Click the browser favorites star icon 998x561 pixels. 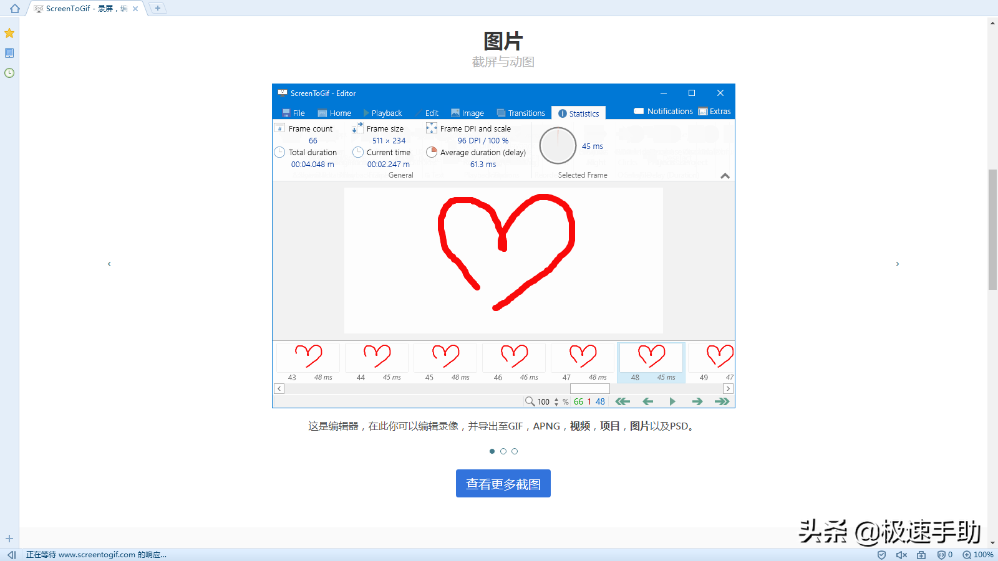pos(9,32)
